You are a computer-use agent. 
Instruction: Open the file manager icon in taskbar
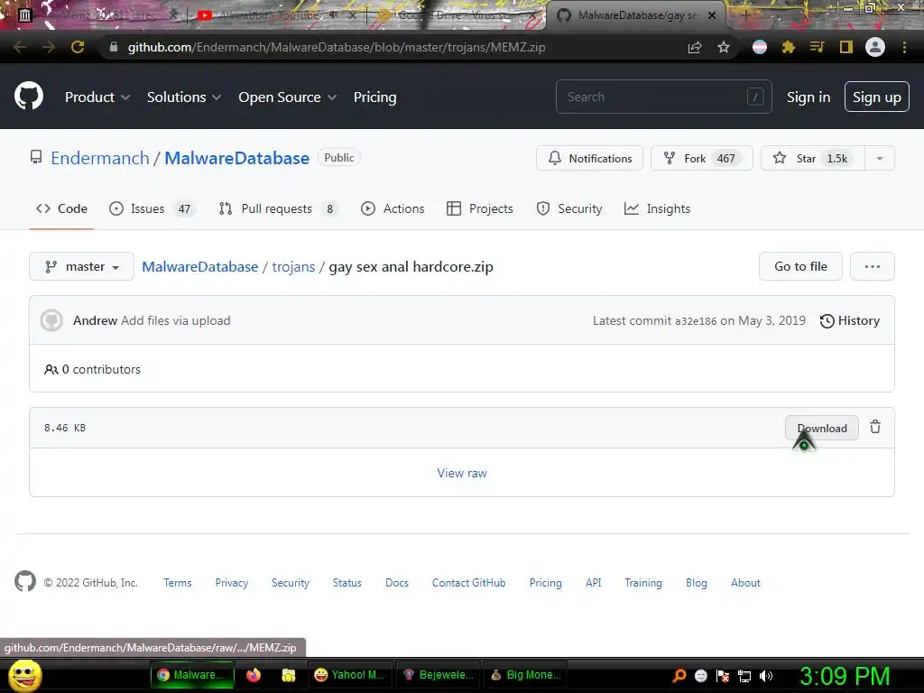point(288,675)
